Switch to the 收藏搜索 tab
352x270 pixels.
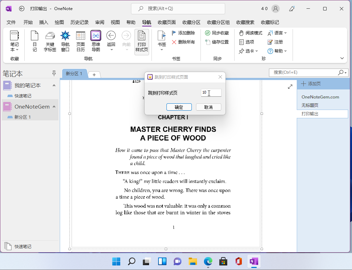pyautogui.click(x=245, y=22)
